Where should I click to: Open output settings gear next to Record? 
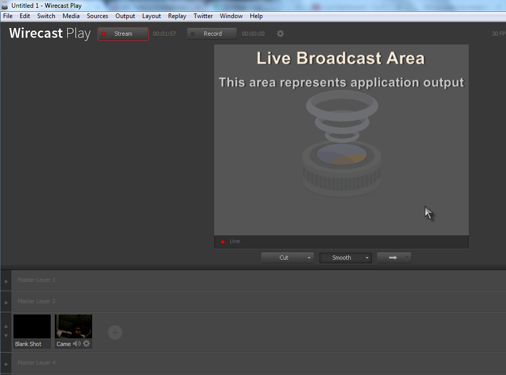280,34
